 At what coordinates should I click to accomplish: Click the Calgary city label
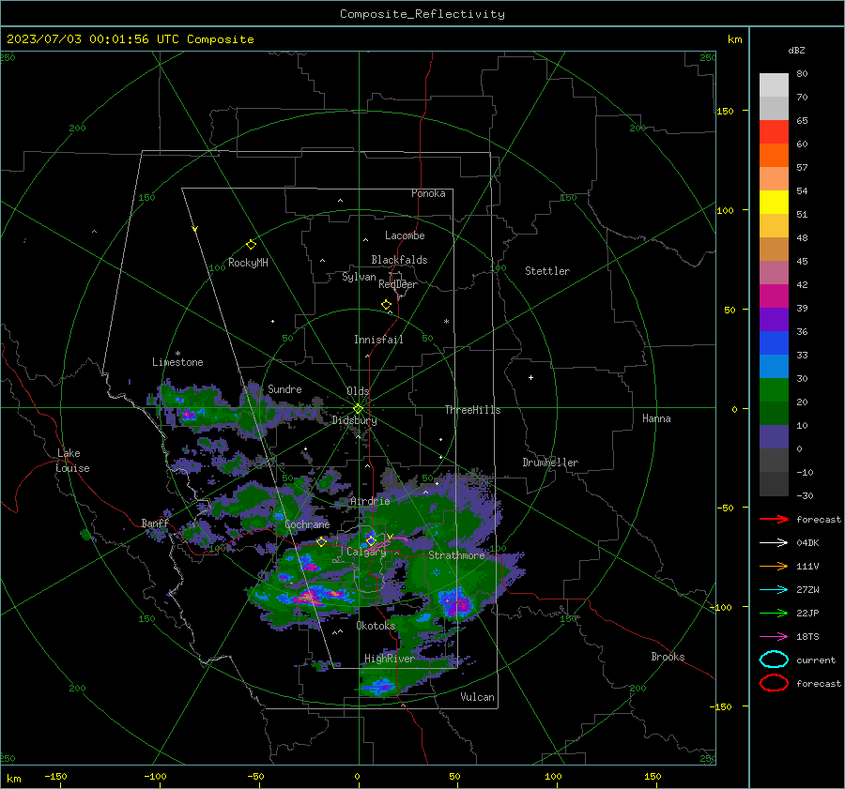pyautogui.click(x=366, y=552)
